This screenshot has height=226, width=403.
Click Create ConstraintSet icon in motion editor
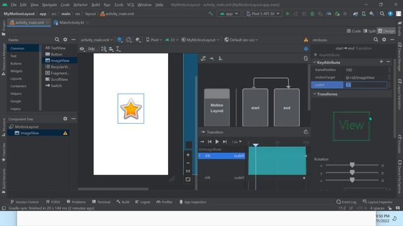203,58
